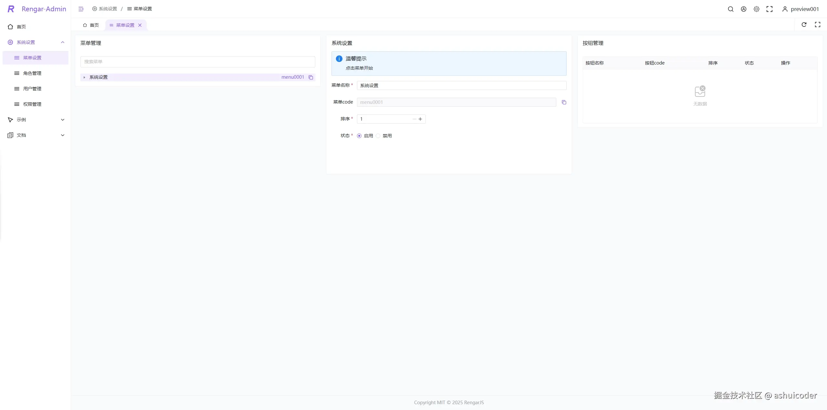
Task: Expand the 示例 sidebar menu
Action: 63,120
